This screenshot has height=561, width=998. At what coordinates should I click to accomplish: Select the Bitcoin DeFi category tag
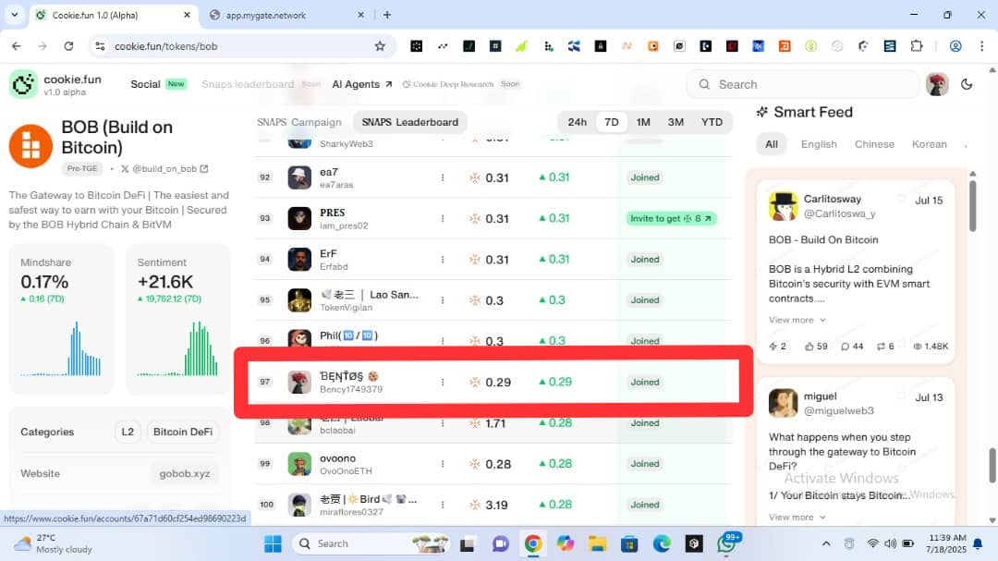click(183, 432)
